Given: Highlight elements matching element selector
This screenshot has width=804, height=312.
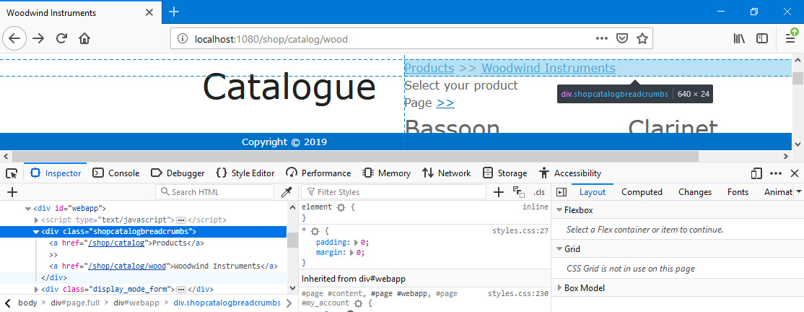Looking at the screenshot, I should [341, 207].
